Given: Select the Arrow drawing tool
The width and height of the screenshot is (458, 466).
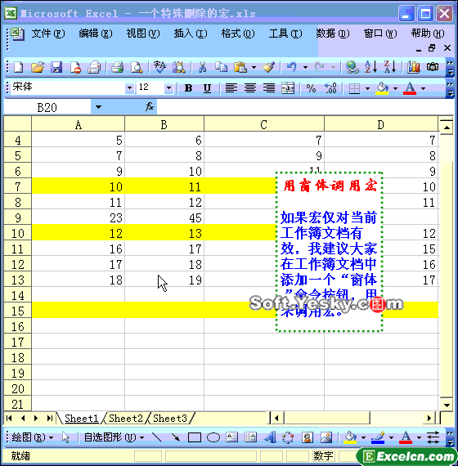Looking at the screenshot, I should [176, 437].
